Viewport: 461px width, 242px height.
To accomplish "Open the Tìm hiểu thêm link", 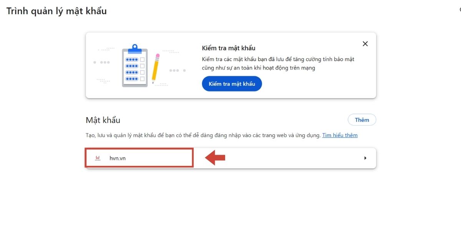I will [340, 135].
